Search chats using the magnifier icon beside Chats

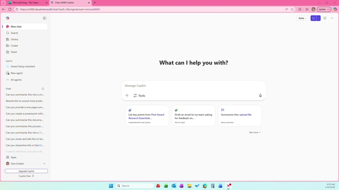point(43,89)
